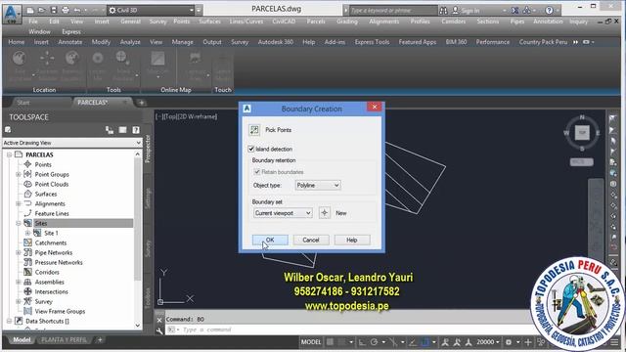Click the Exchange Apps X icon in title bar
This screenshot has height=352, width=626.
[515, 11]
